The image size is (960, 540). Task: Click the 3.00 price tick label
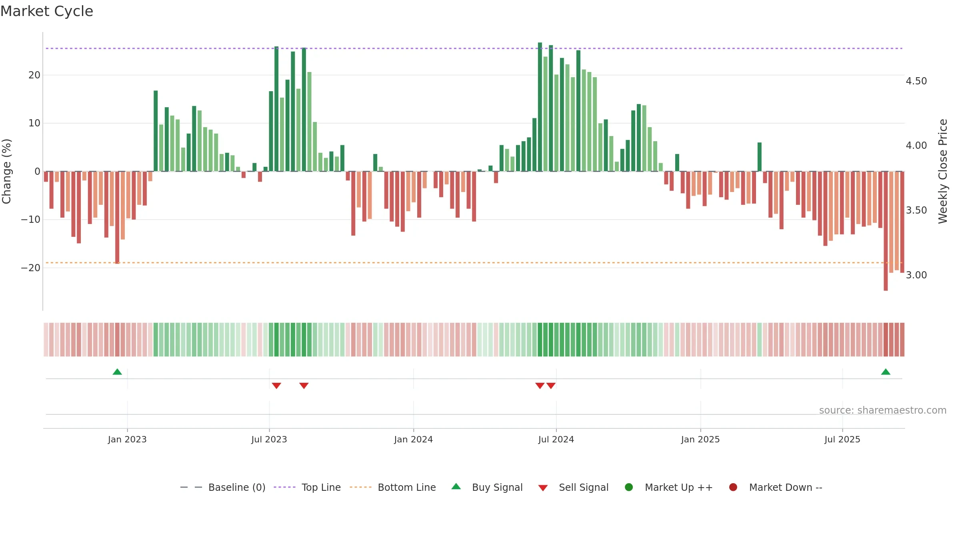(916, 275)
